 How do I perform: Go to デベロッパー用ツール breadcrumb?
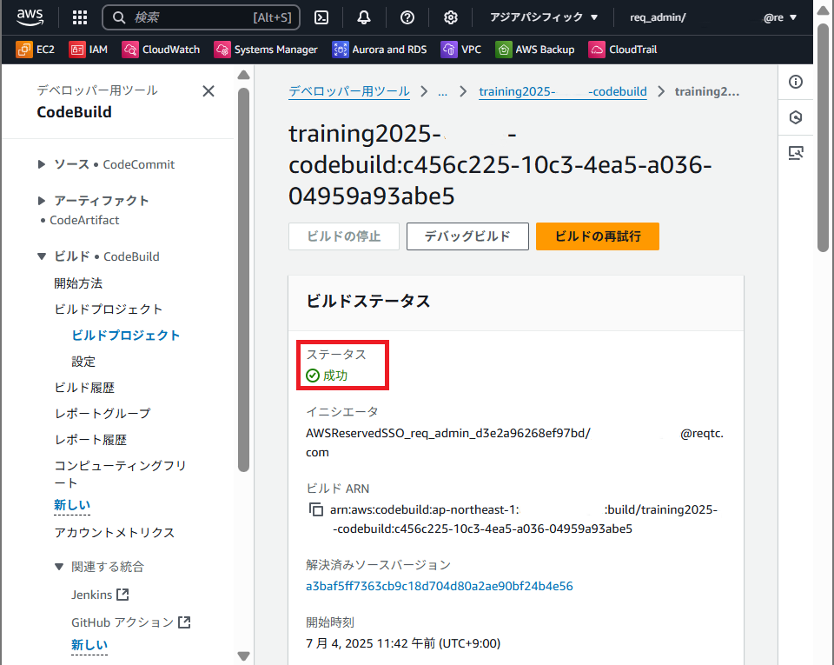click(x=349, y=91)
